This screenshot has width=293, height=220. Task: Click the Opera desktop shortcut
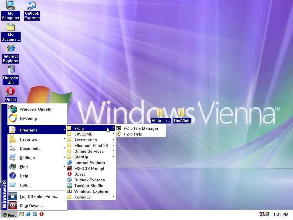pyautogui.click(x=11, y=95)
